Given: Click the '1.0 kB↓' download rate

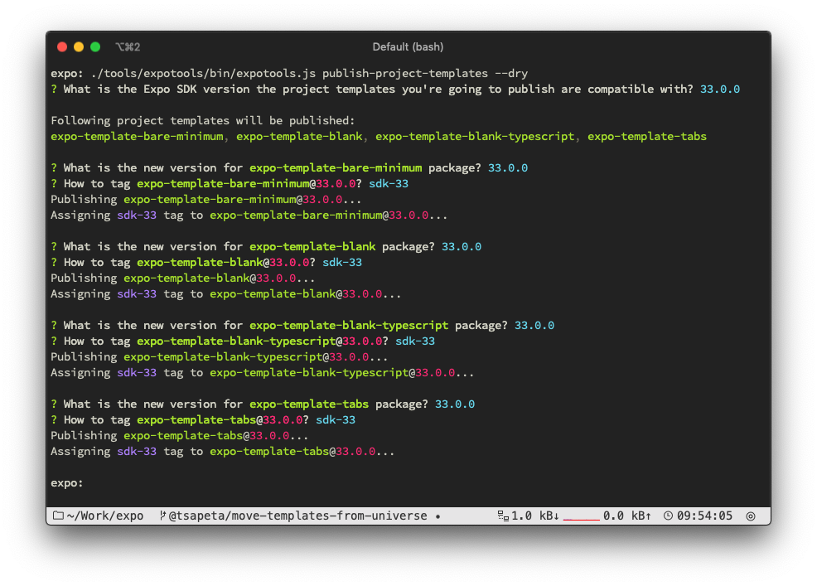Looking at the screenshot, I should point(535,516).
